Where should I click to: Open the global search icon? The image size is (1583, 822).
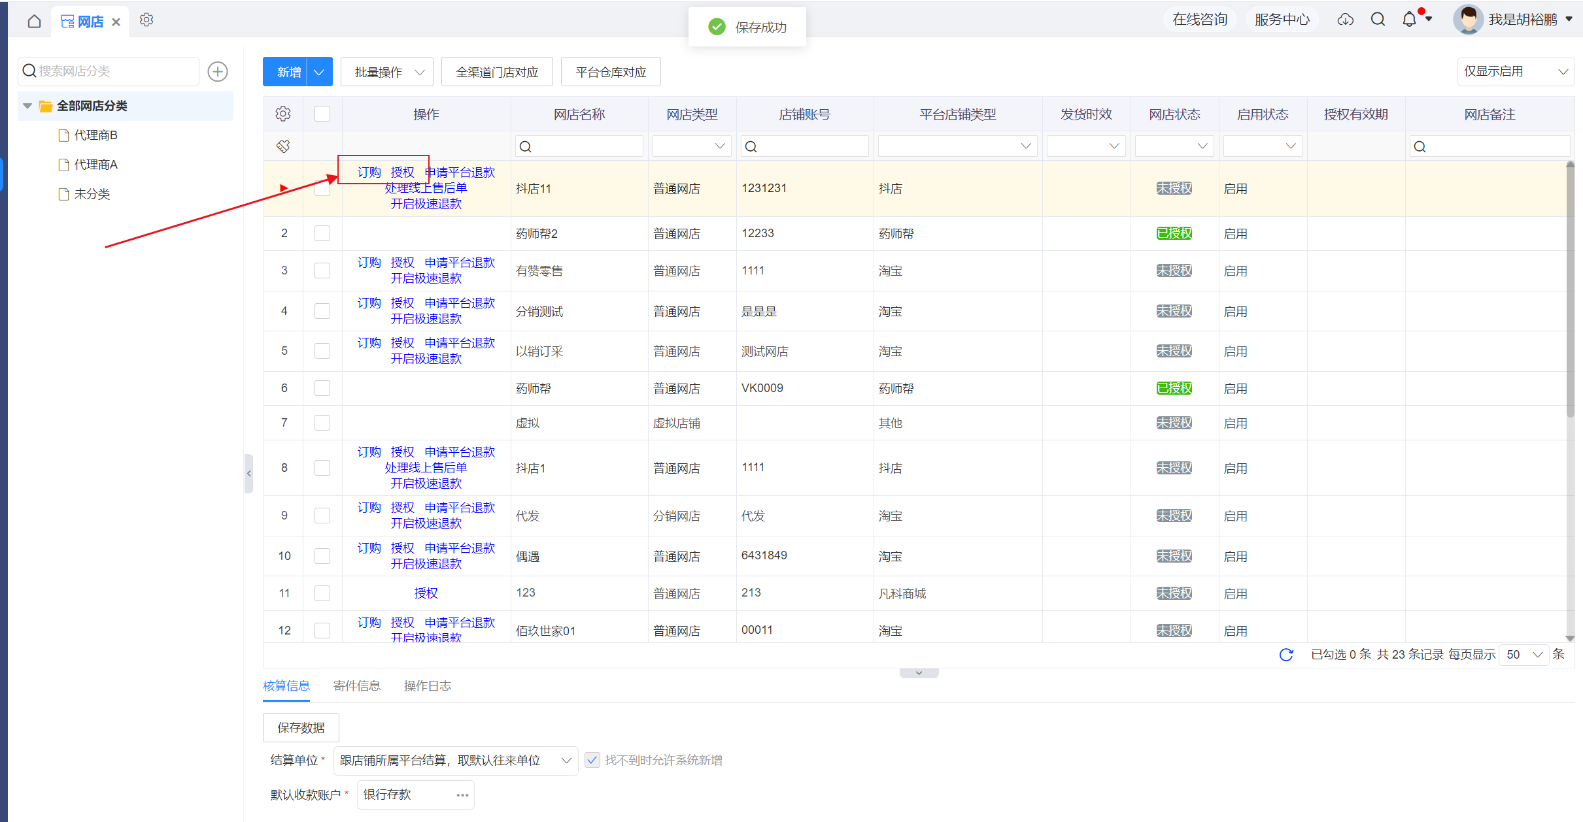point(1378,20)
